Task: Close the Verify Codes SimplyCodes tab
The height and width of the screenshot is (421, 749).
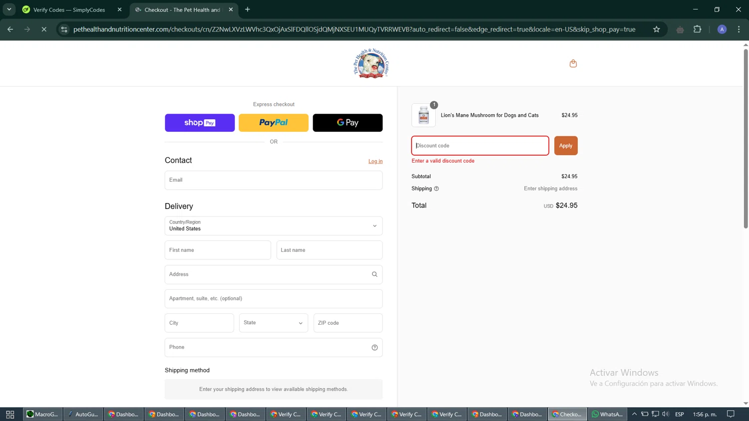Action: (119, 9)
